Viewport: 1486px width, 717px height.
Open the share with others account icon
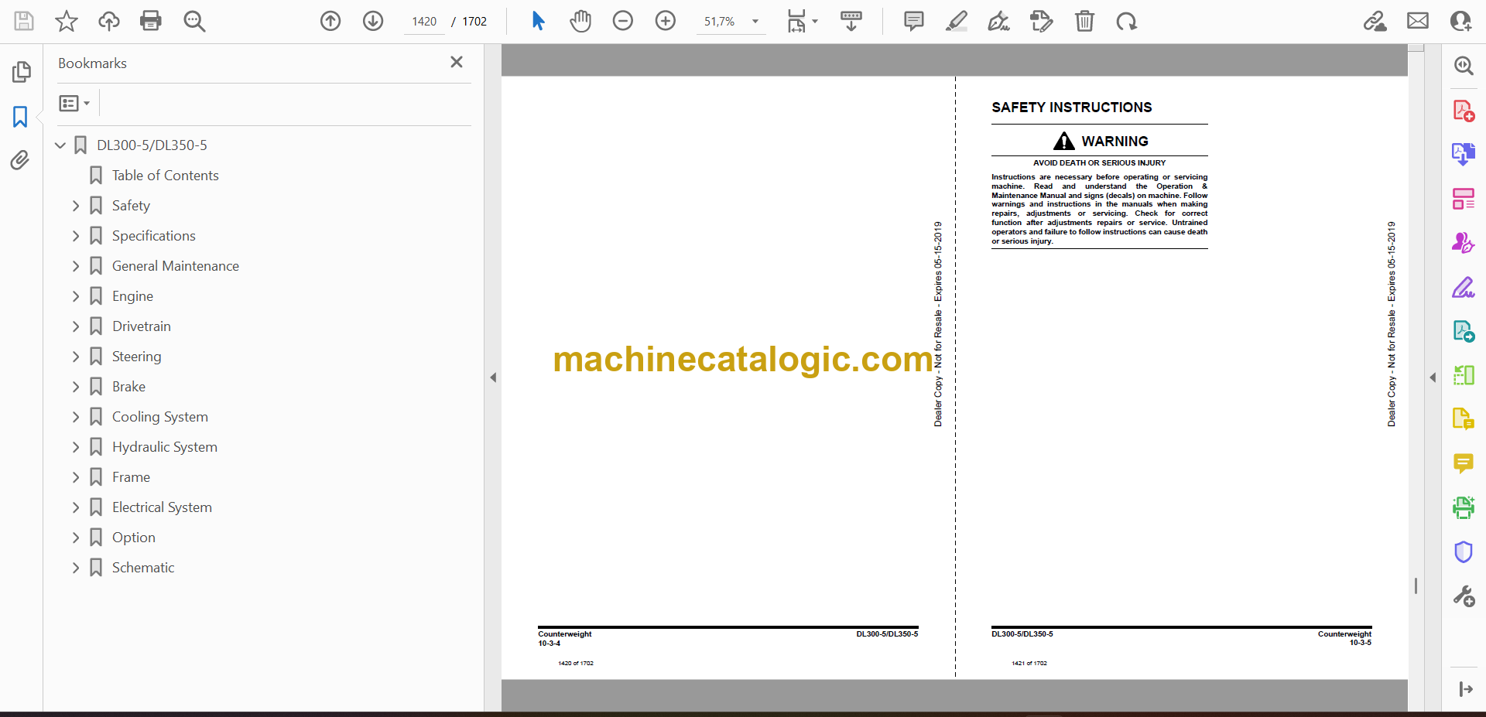(x=1460, y=21)
